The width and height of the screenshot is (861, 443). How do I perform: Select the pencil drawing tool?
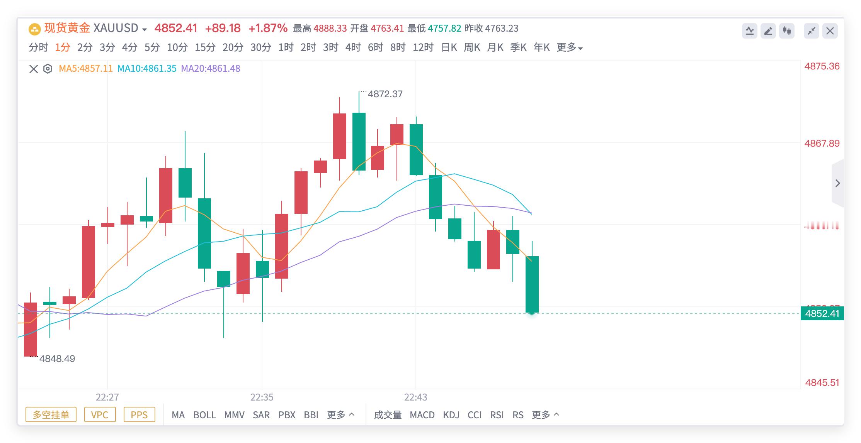[768, 31]
